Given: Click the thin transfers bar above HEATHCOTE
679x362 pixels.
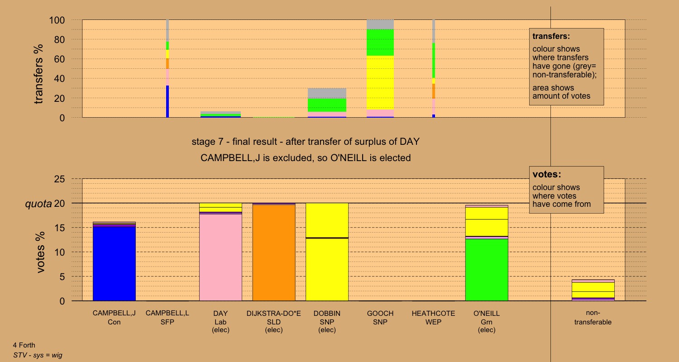Looking at the screenshot, I should [434, 68].
